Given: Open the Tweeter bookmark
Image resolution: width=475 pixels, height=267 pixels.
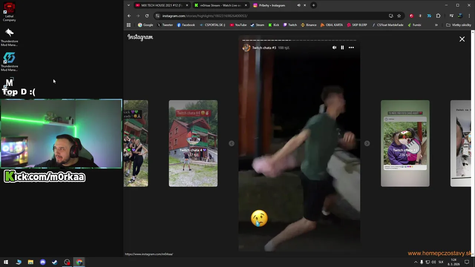Looking at the screenshot, I should (x=165, y=25).
